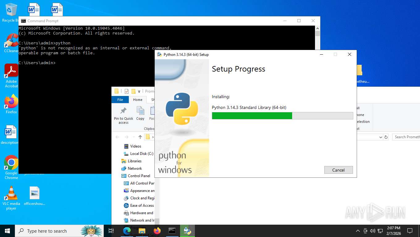420x237 pixels.
Task: Click the Explorer Back navigation arrow
Action: 117,137
